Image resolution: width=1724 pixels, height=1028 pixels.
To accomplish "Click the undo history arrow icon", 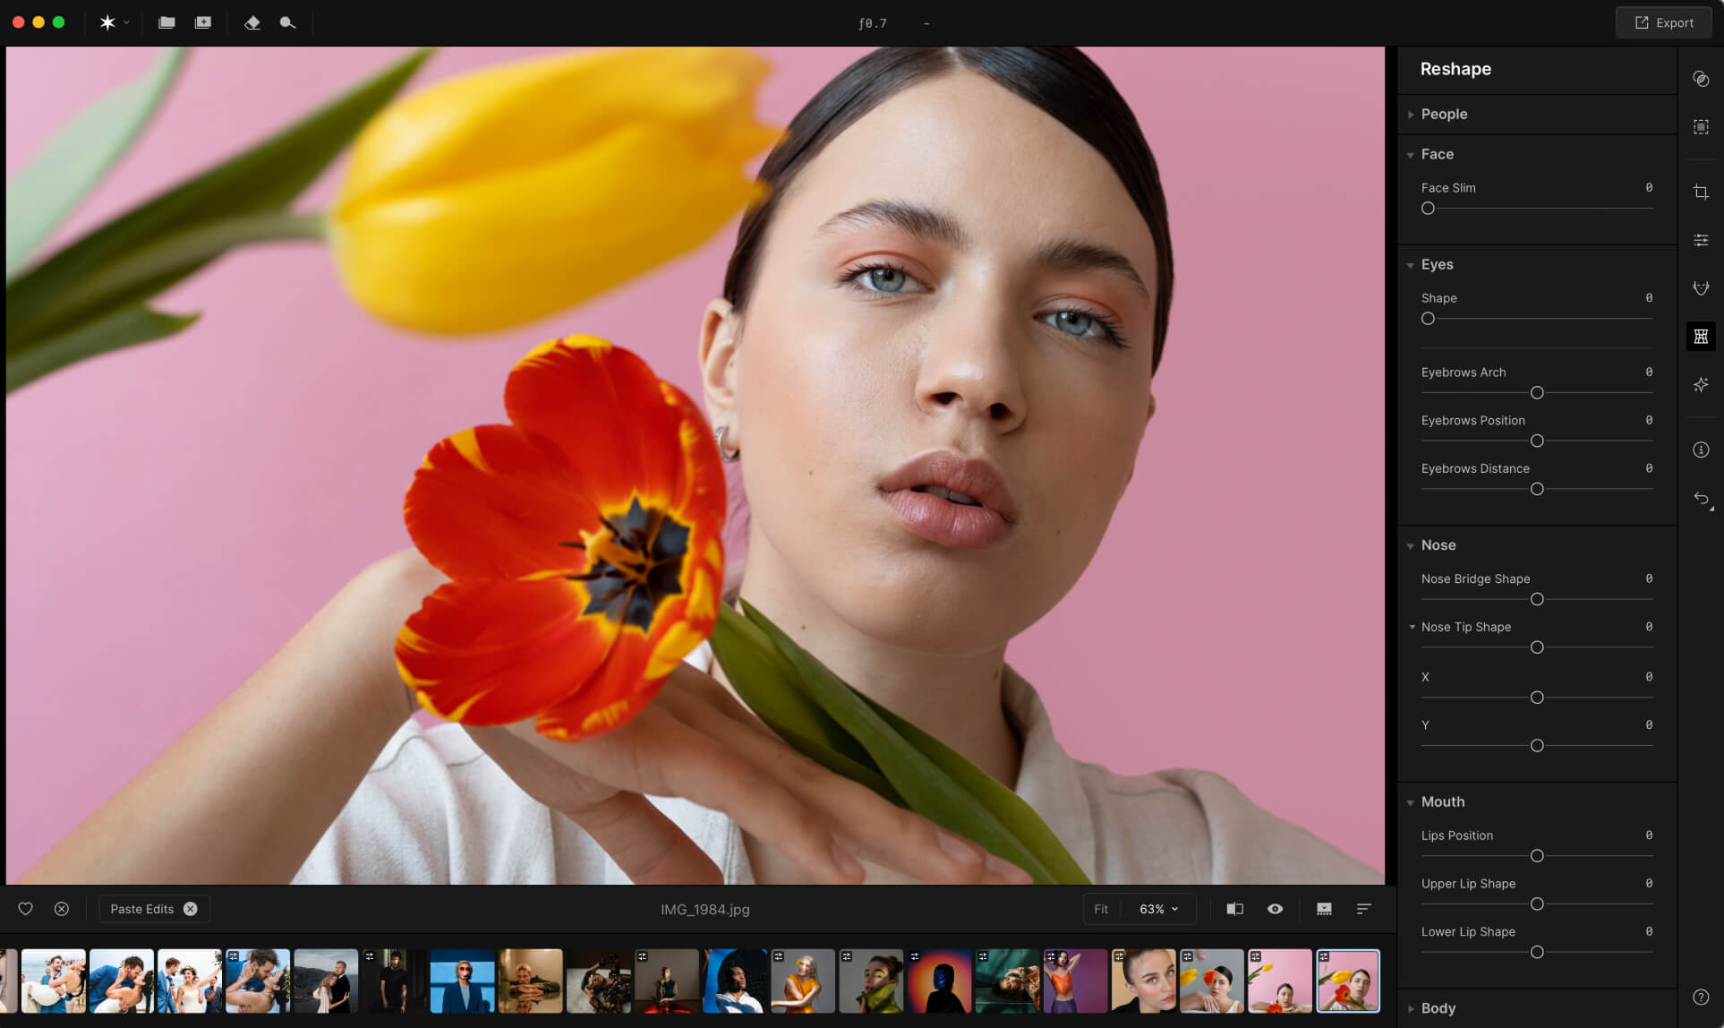I will [1702, 499].
